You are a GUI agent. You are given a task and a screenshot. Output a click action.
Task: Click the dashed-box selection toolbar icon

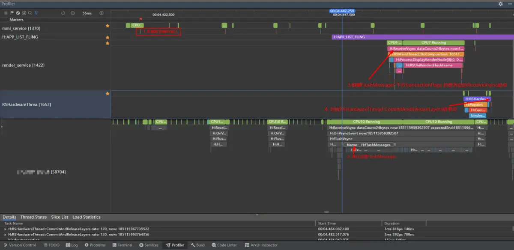pyautogui.click(x=24, y=13)
